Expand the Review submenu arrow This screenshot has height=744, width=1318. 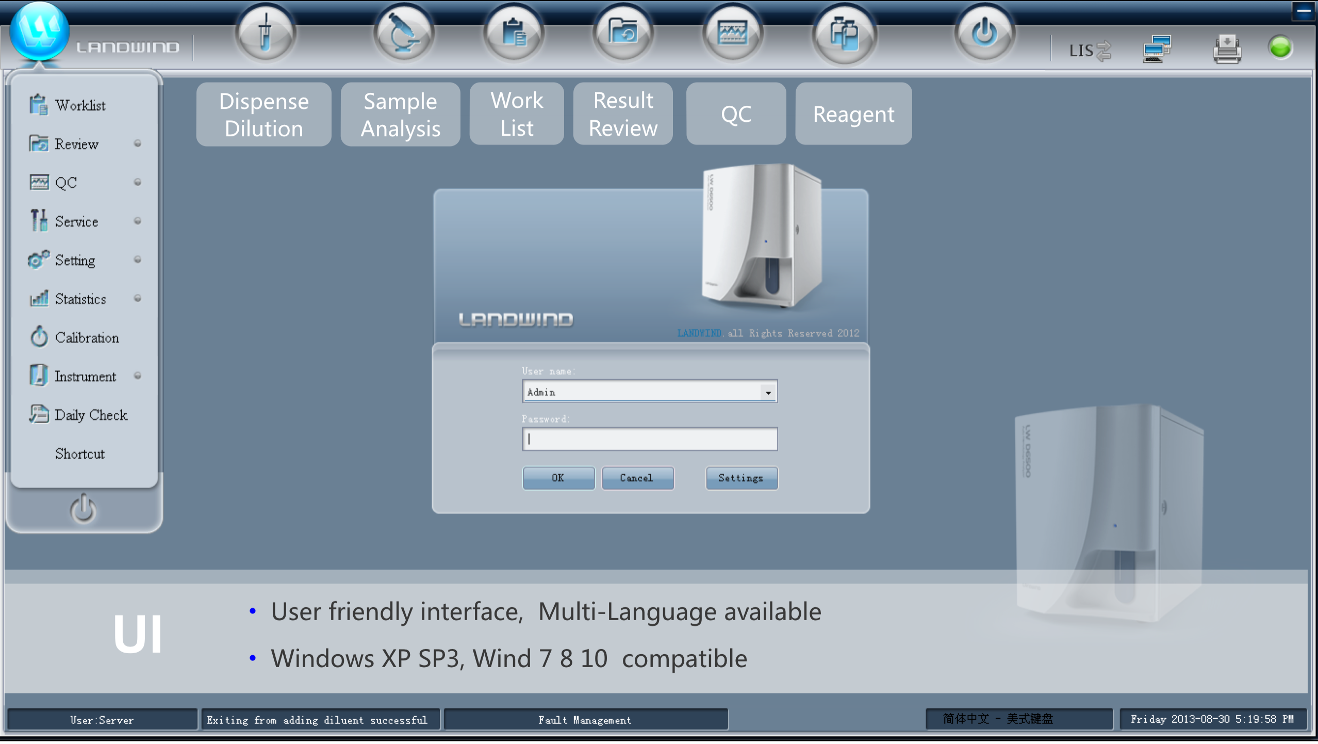pyautogui.click(x=138, y=143)
